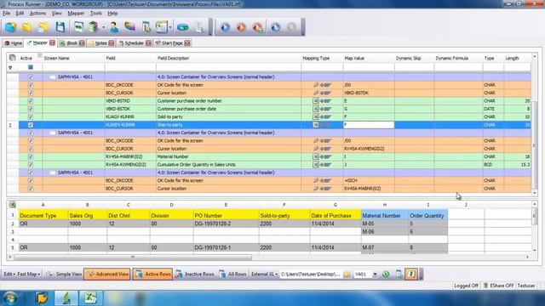545x306 pixels.
Task: Click the red play with checkmark icon
Action: 258,27
